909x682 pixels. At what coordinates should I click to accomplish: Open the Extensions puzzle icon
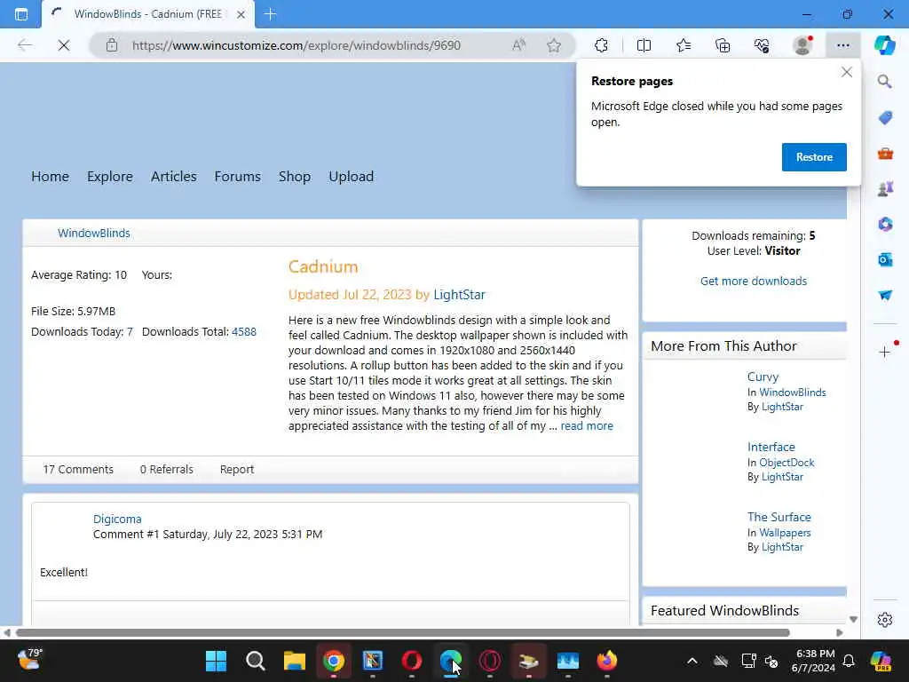point(601,45)
